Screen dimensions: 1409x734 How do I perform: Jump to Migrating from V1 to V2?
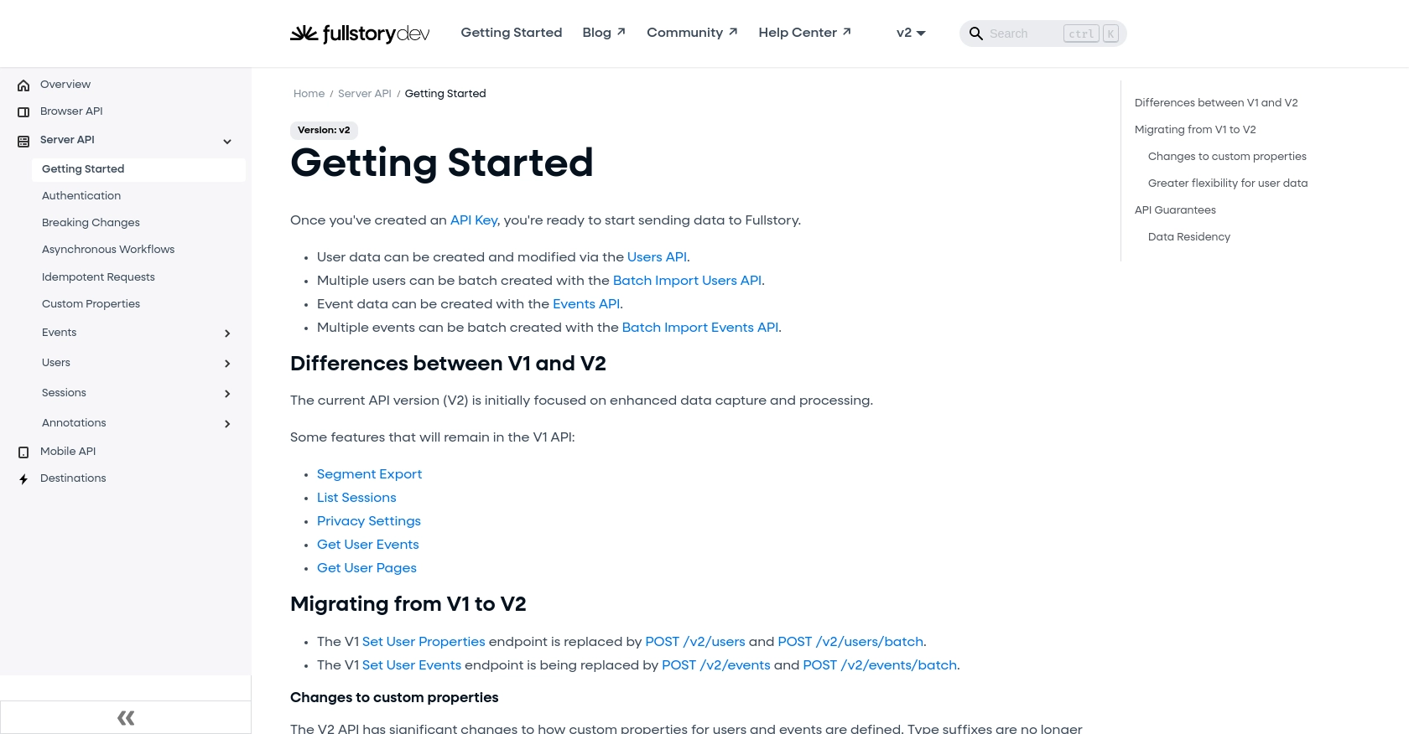click(1195, 130)
